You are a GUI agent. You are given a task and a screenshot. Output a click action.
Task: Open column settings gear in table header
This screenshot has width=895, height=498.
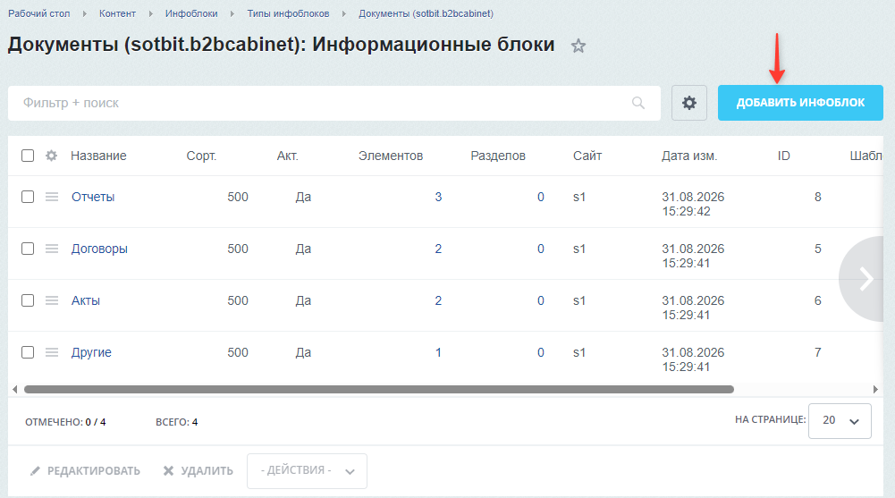tap(51, 156)
